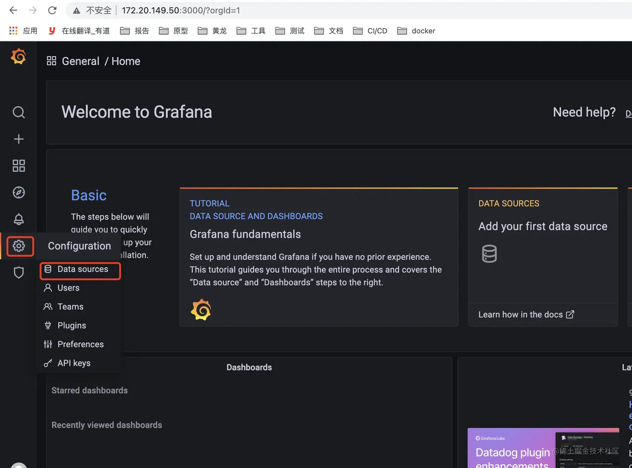This screenshot has height=468, width=632.
Task: Open the Configuration gear icon
Action: pos(19,246)
